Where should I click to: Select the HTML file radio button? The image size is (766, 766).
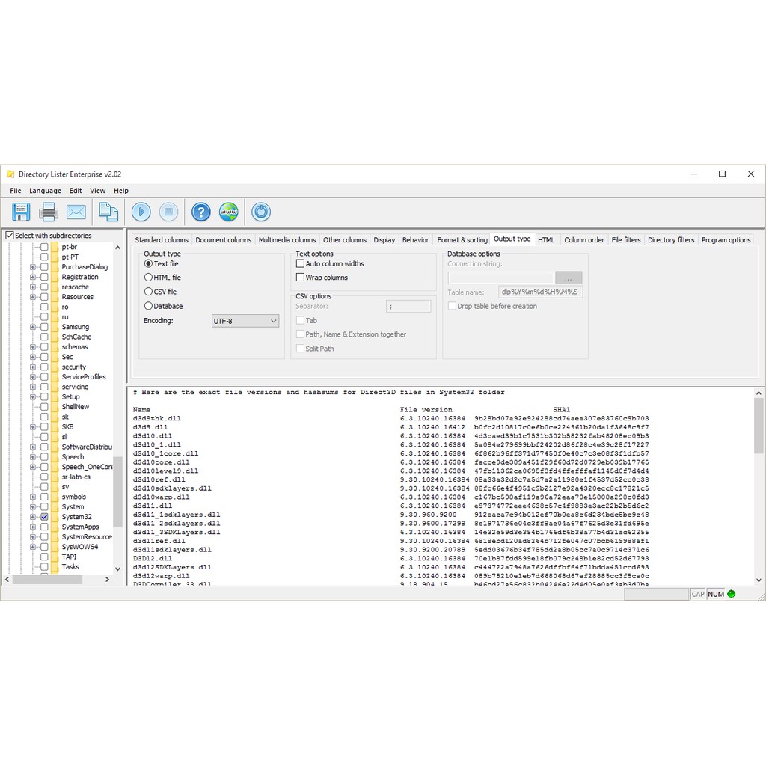click(149, 278)
